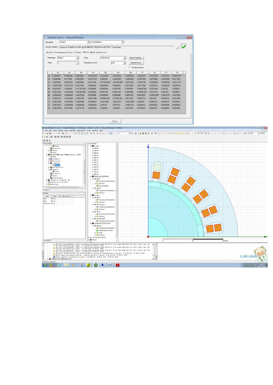This screenshot has width=273, height=385.
Task: Select Optimetrics under Maxwell2DDesign1
Action: coord(56,174)
